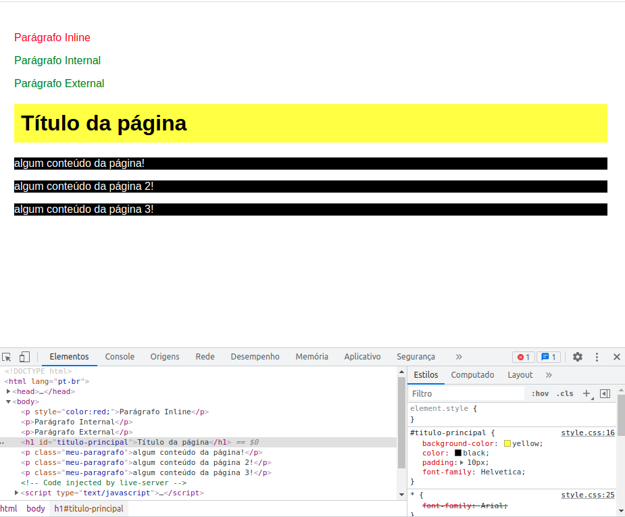The height and width of the screenshot is (517, 625).
Task: Click the red error count badge
Action: pyautogui.click(x=524, y=357)
